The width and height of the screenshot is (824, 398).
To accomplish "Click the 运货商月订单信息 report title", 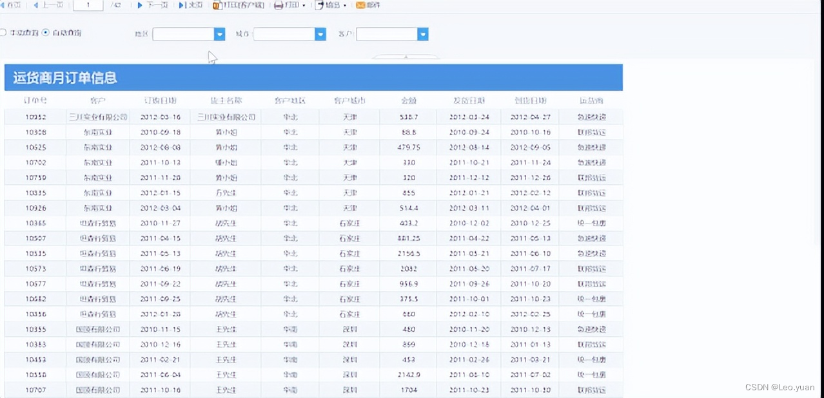I will (x=65, y=78).
